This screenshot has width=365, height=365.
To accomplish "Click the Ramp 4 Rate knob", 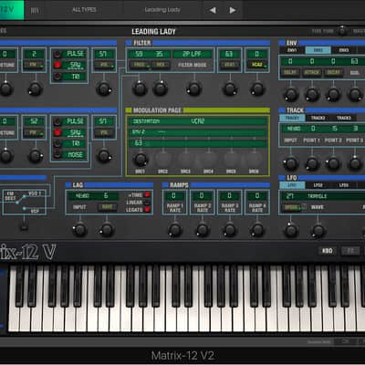I will tap(257, 230).
